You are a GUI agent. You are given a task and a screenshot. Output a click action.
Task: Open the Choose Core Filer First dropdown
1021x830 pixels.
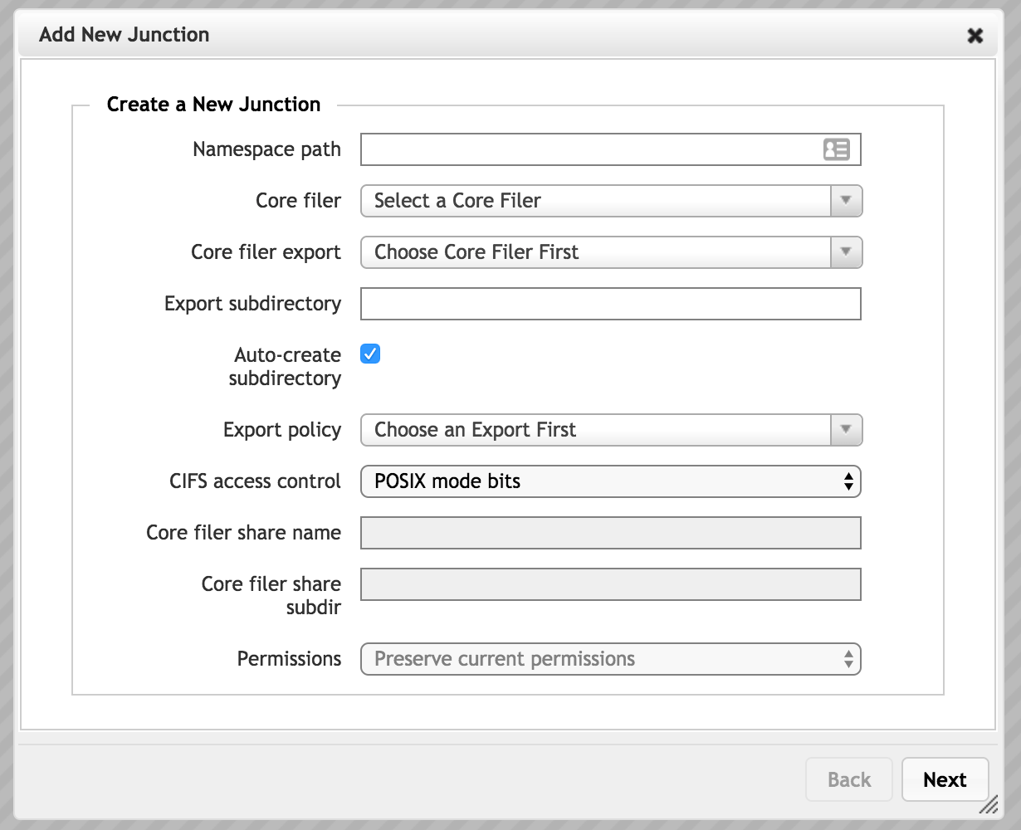pyautogui.click(x=610, y=252)
